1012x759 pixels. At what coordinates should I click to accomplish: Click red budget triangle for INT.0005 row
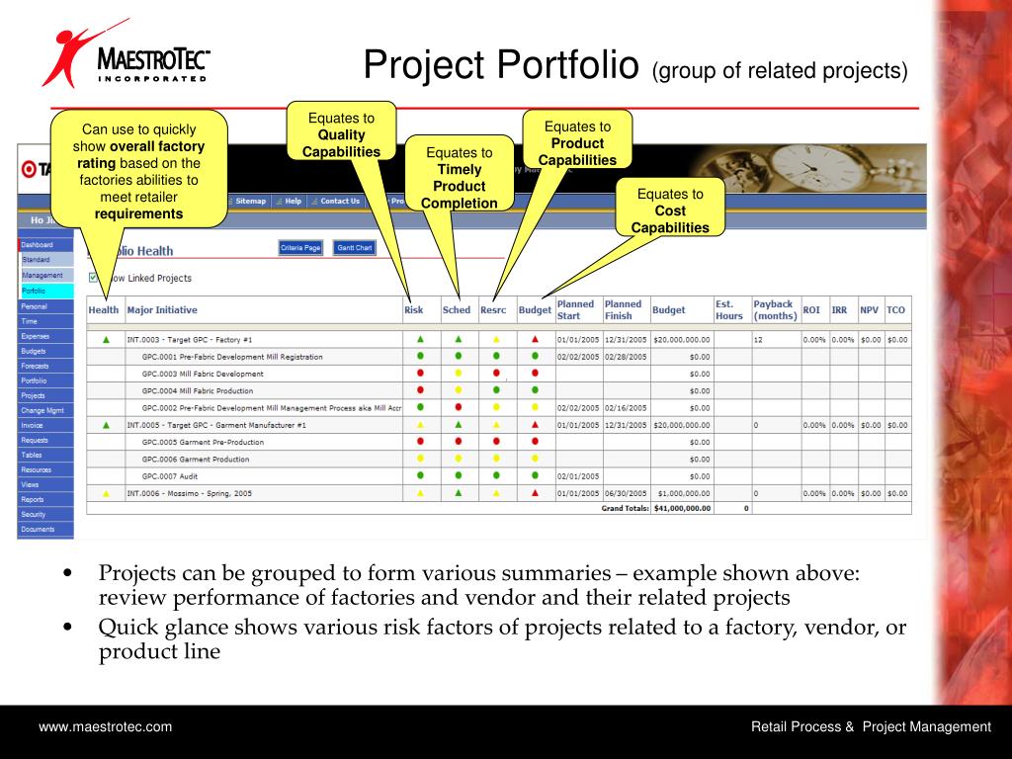coord(535,425)
